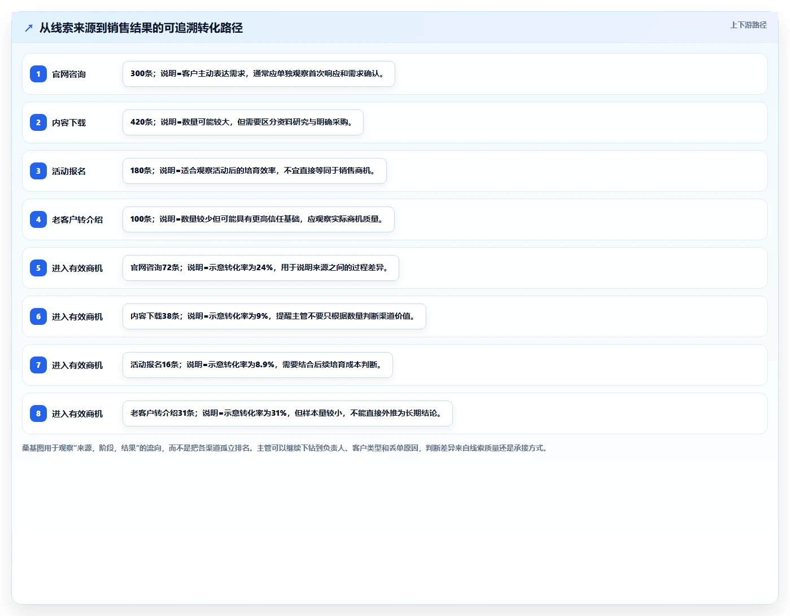
Task: Click the footnote starting with 桑基图用于观察
Action: [x=286, y=448]
